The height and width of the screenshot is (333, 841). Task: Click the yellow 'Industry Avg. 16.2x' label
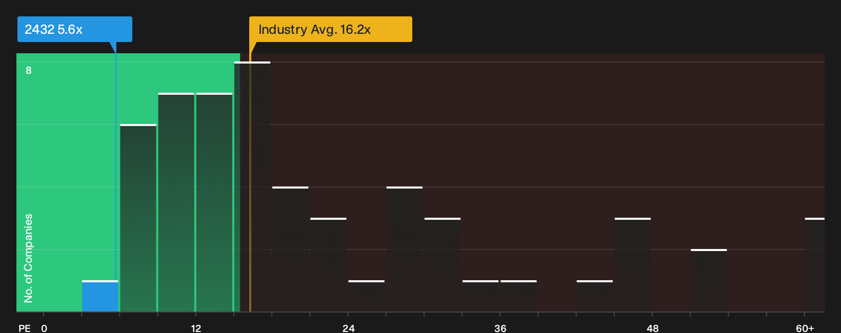tap(330, 29)
